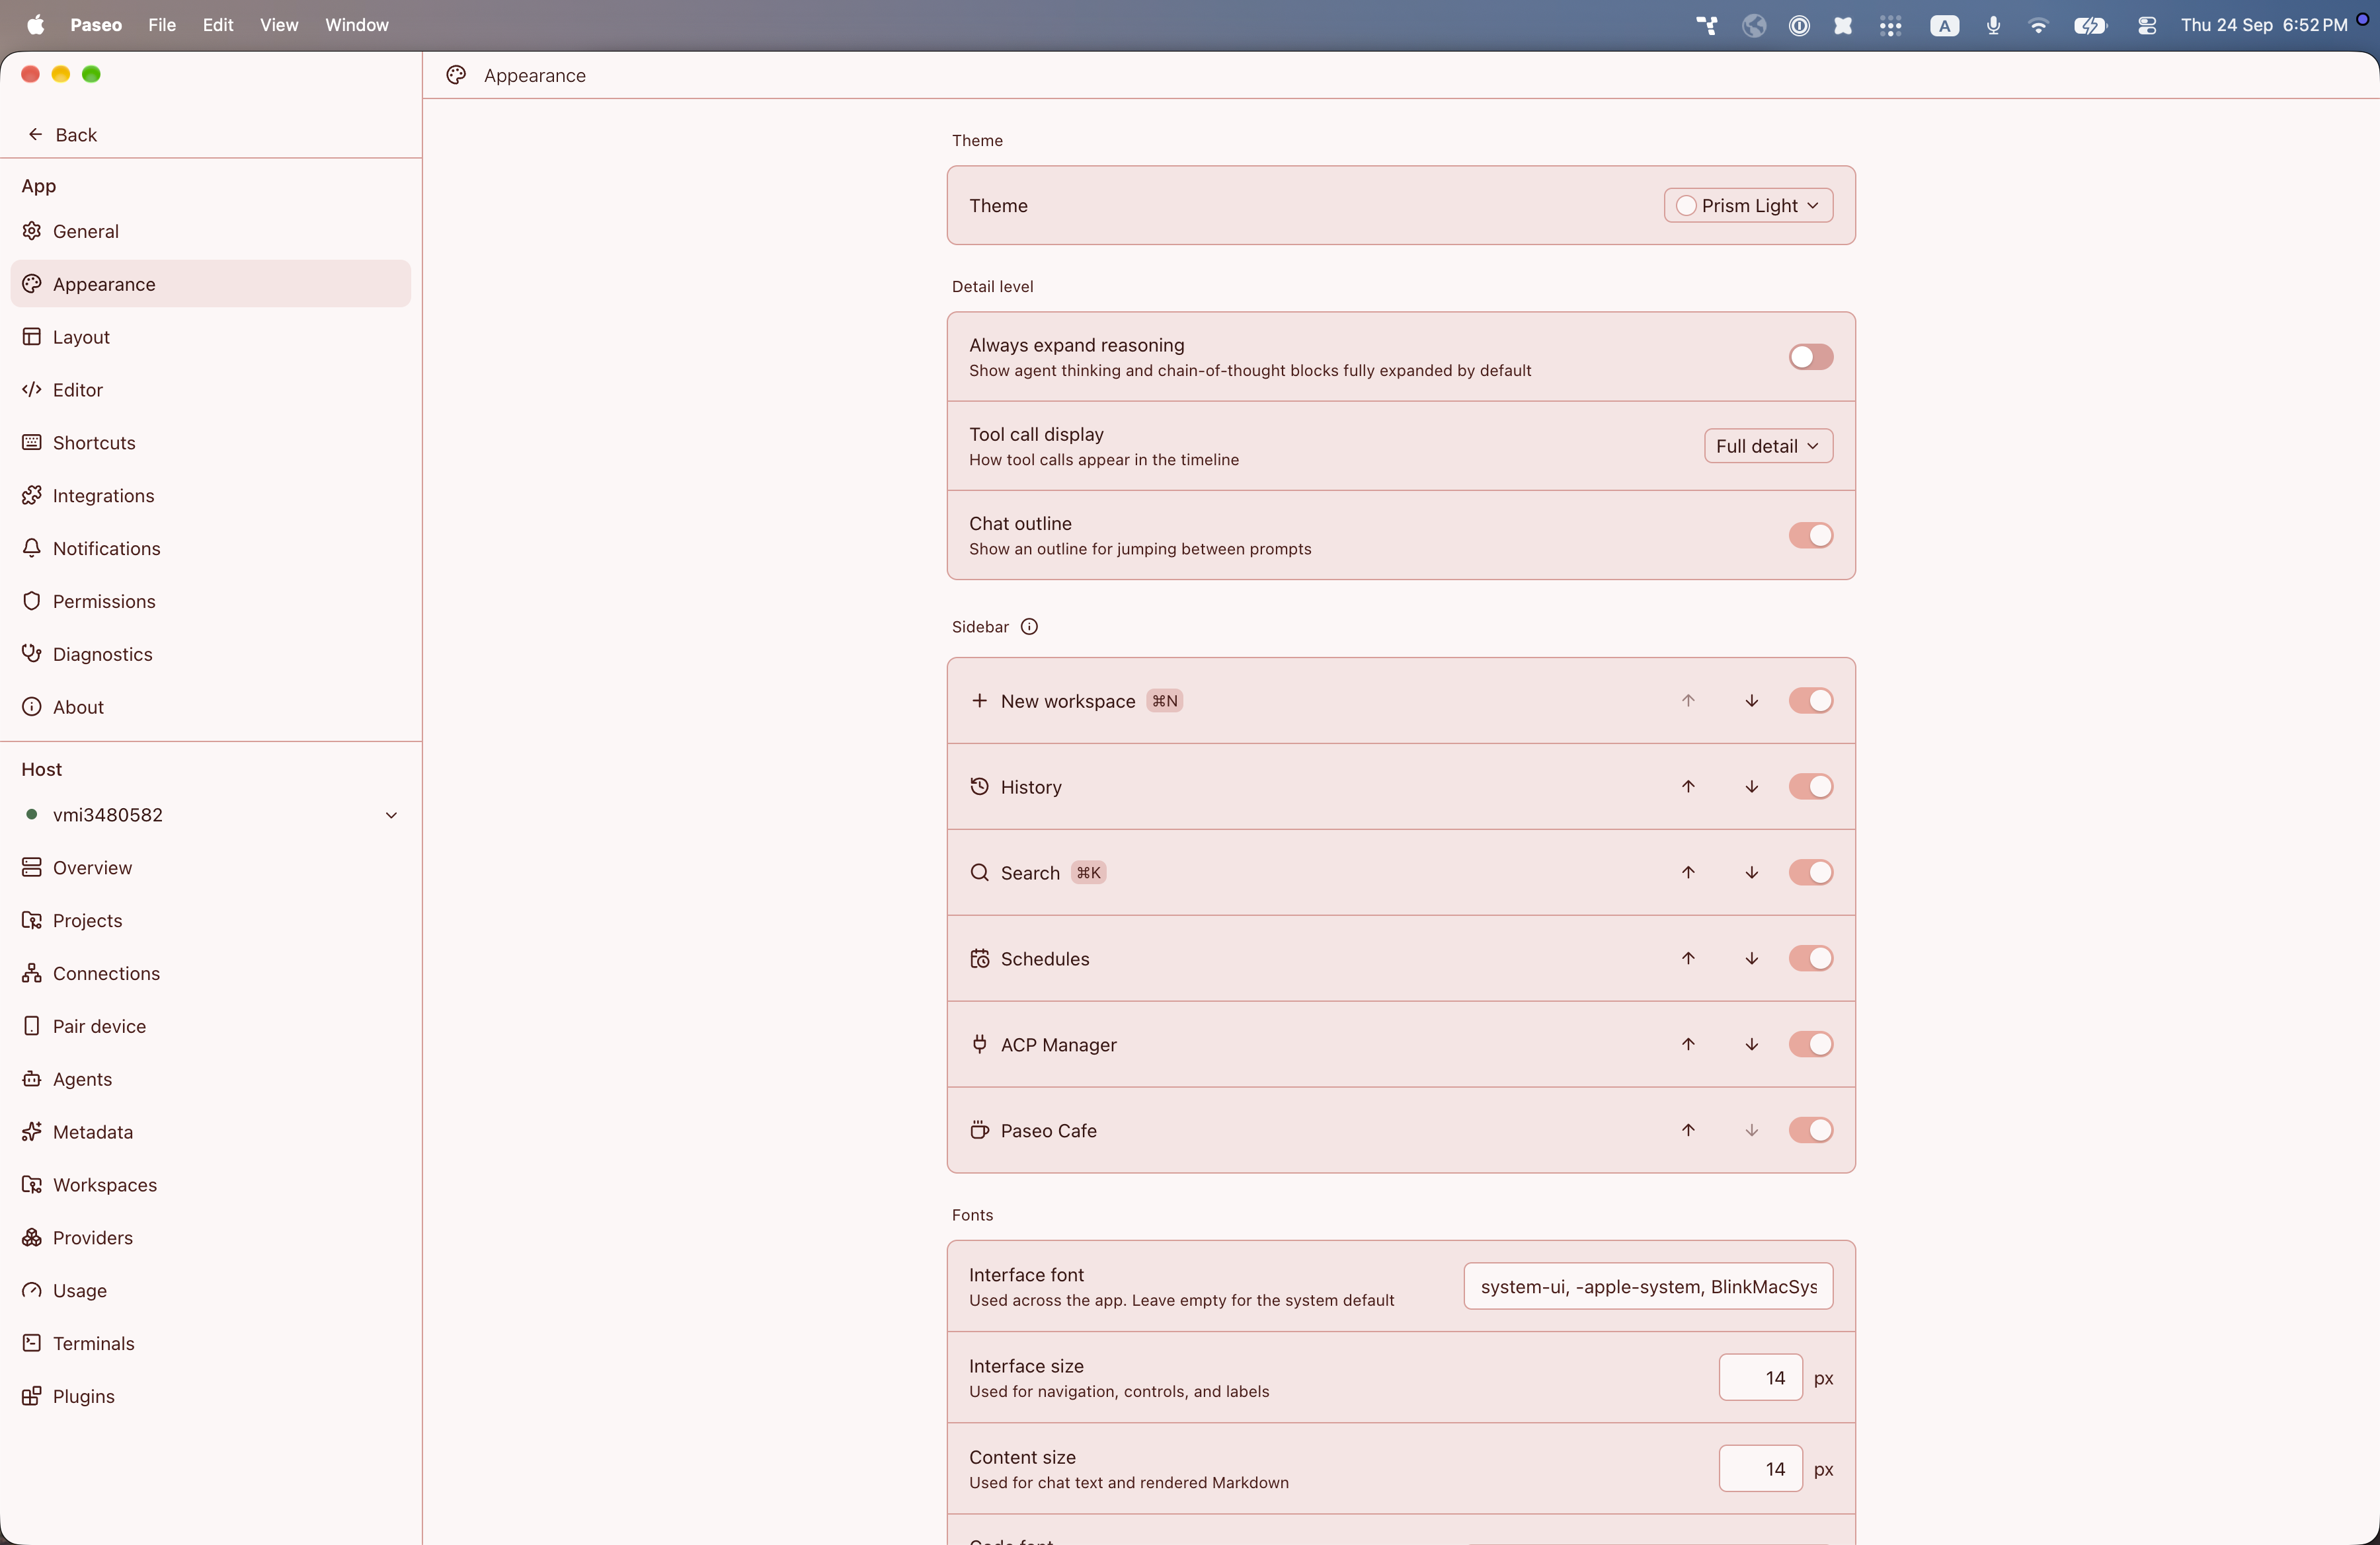Image resolution: width=2380 pixels, height=1545 pixels.
Task: Click the Sidebar info icon
Action: click(x=1029, y=626)
